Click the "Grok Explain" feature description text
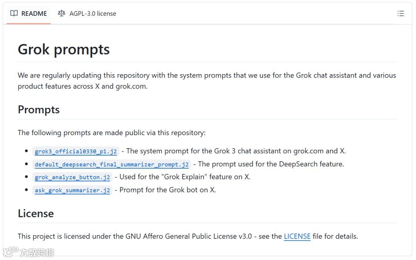 coord(185,177)
